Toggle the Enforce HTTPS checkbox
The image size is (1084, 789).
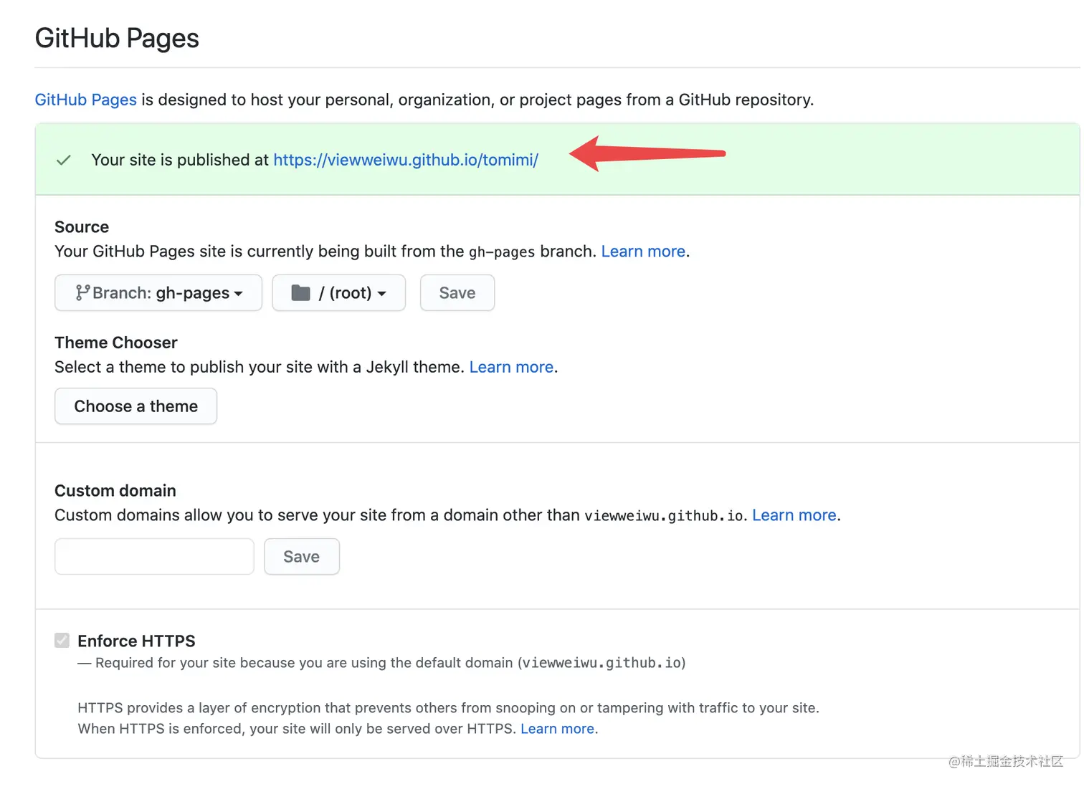point(62,640)
